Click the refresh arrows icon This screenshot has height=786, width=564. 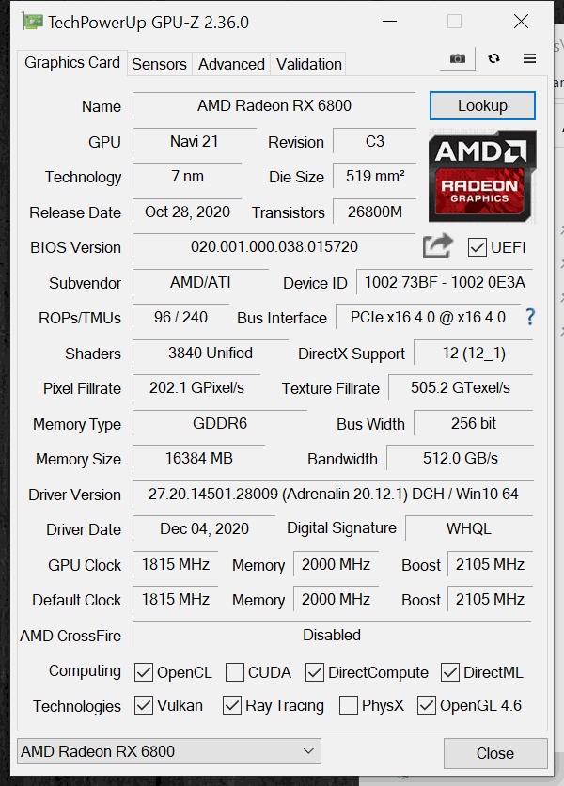493,58
